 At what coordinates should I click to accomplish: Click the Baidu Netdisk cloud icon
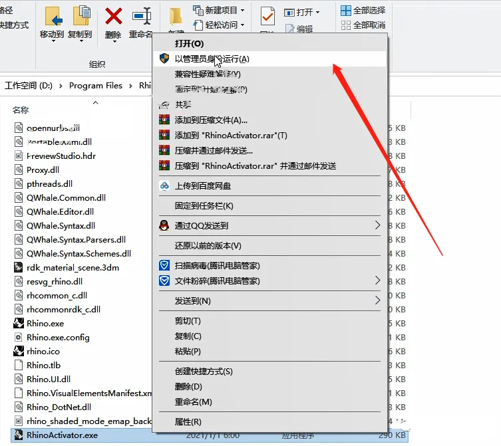[x=164, y=185]
